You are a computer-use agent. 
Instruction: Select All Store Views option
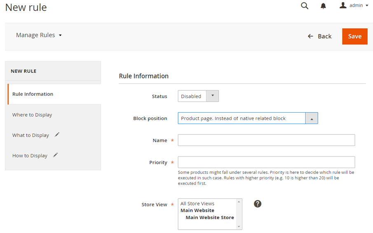[197, 203]
